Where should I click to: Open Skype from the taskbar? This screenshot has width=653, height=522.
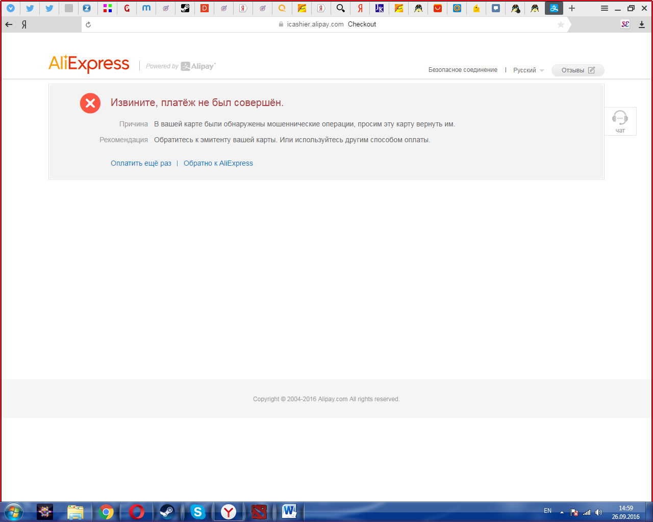point(198,512)
